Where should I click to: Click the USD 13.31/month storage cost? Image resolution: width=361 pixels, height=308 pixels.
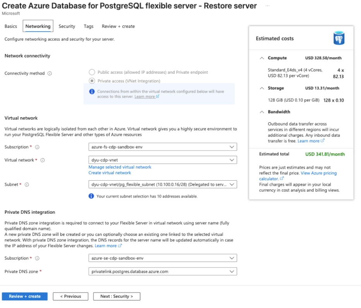[322, 88]
